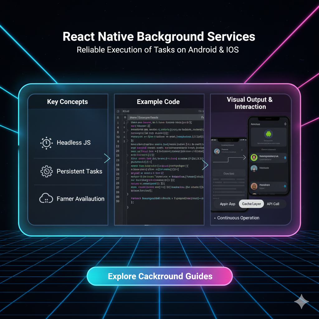
Task: Click the file icon above the code gutter
Action: 118,111
